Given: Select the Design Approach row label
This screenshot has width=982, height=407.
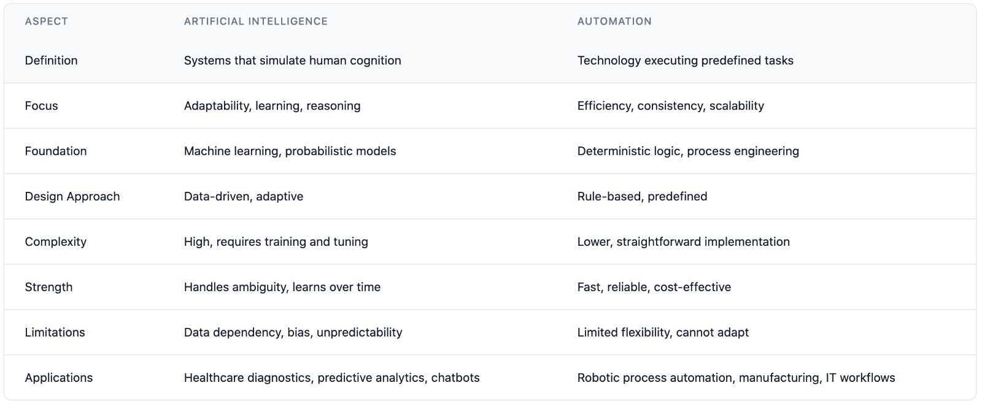Looking at the screenshot, I should (72, 197).
